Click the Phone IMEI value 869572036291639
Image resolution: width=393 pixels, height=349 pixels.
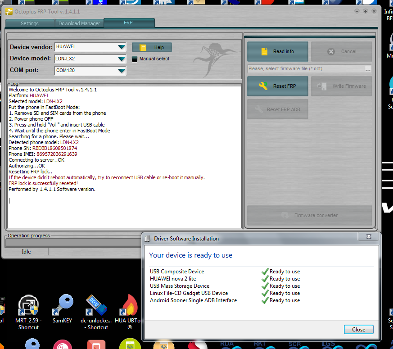[57, 154]
